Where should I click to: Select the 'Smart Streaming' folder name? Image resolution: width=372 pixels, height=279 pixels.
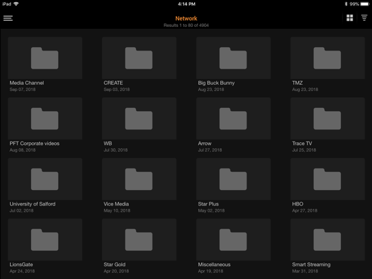click(311, 264)
